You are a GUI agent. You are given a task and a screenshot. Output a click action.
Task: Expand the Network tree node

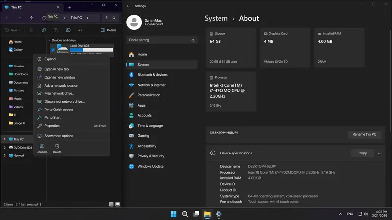[x=4, y=155]
